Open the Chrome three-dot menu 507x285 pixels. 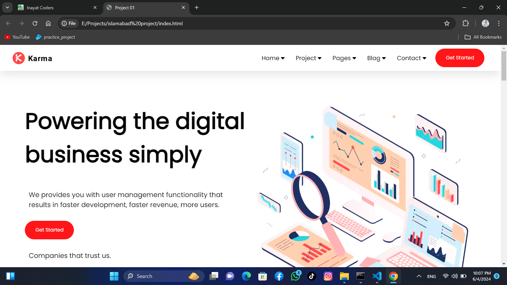click(x=499, y=23)
